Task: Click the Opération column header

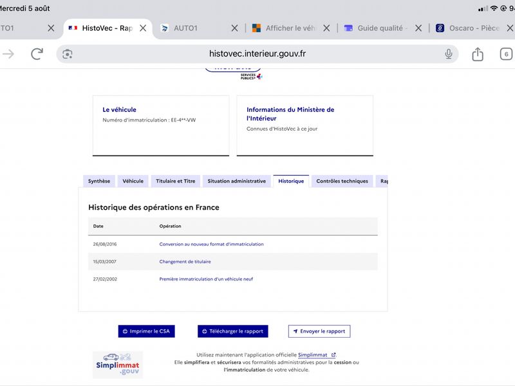Action: click(x=170, y=226)
